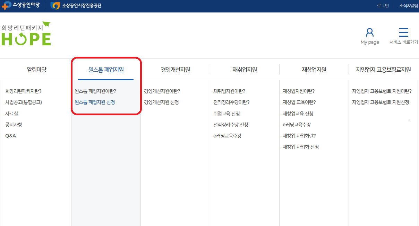Select 자영업자 고용보험료지원 main menu
The image size is (419, 226).
383,70
